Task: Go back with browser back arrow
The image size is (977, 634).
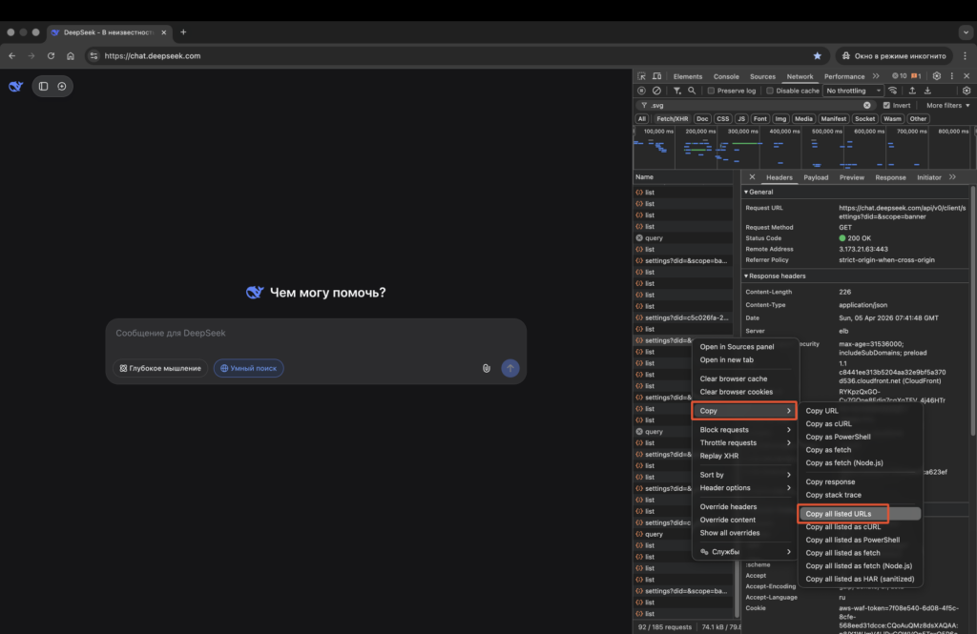Action: pos(11,56)
